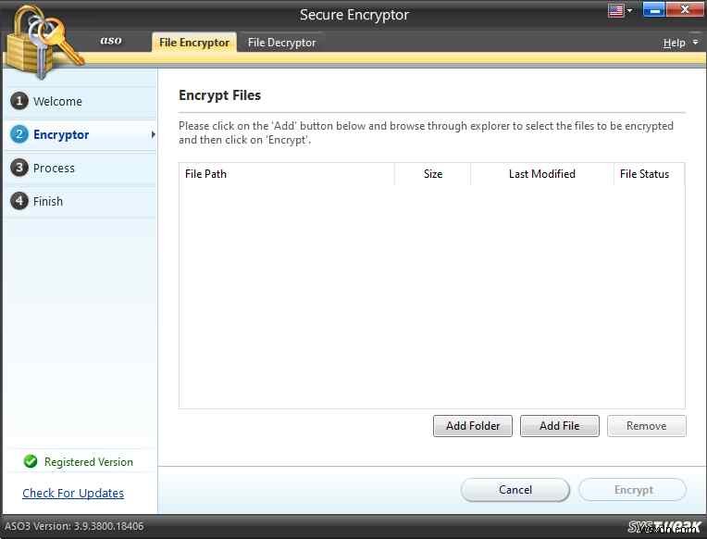Expand the Help dropdown arrow
The height and width of the screenshot is (539, 707).
[695, 42]
